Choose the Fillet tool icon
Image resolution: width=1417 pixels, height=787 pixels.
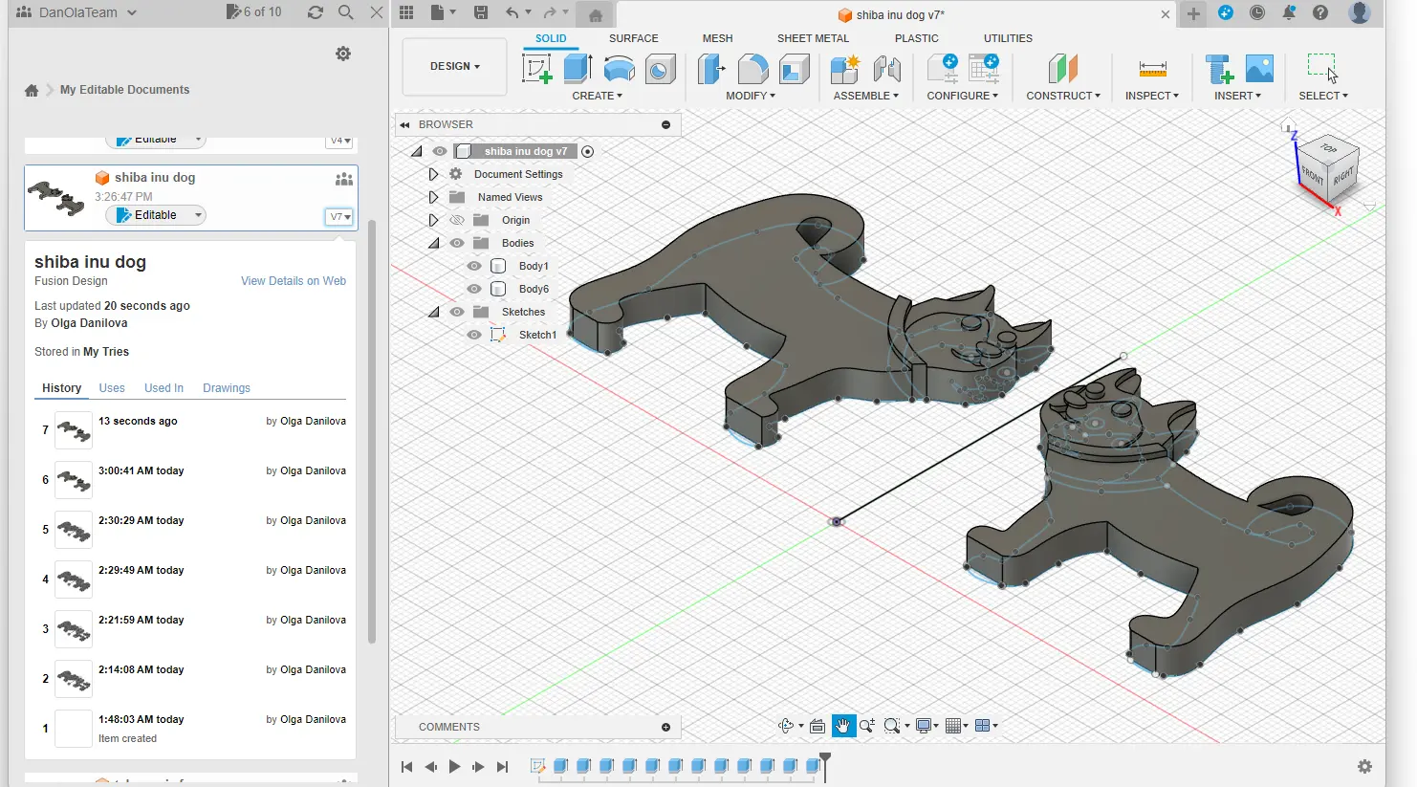[752, 69]
